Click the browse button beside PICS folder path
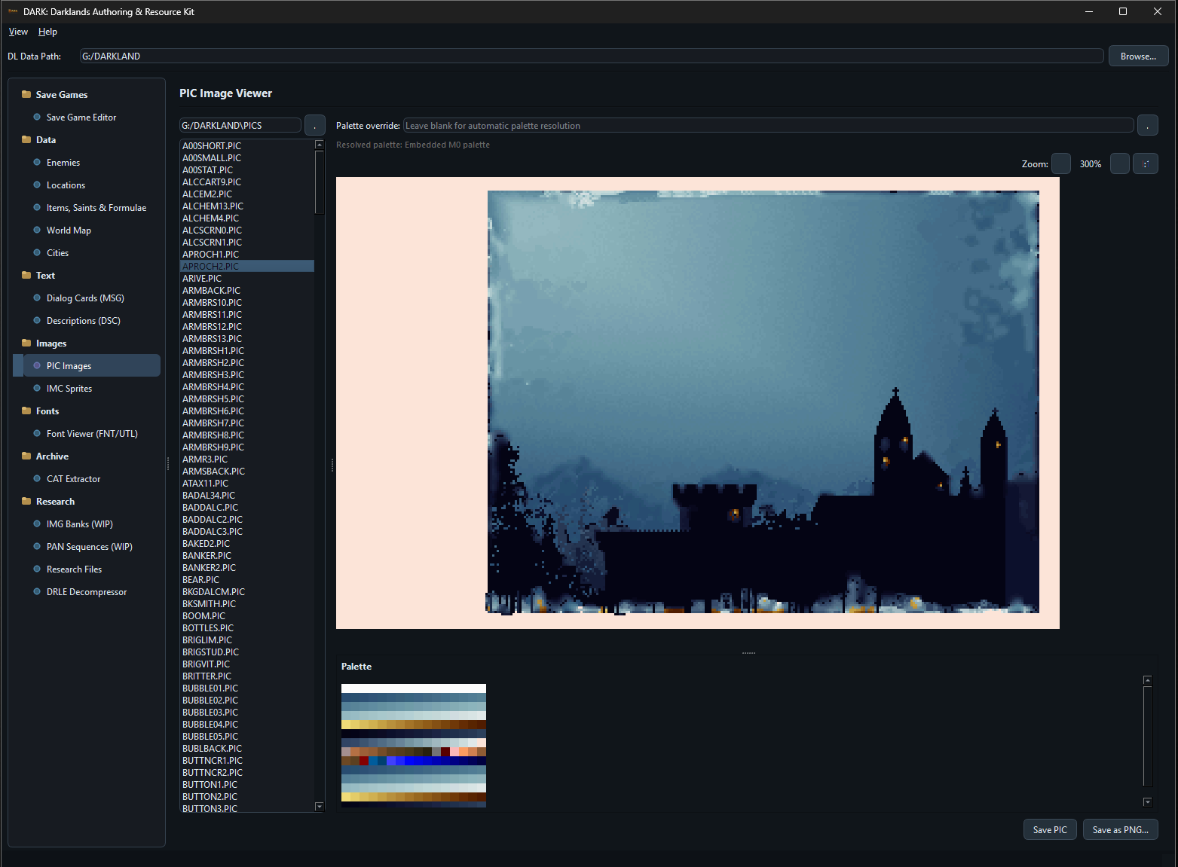 click(x=315, y=125)
